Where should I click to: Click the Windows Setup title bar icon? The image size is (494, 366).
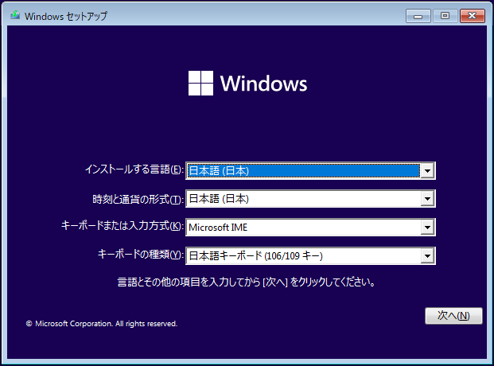[x=15, y=15]
